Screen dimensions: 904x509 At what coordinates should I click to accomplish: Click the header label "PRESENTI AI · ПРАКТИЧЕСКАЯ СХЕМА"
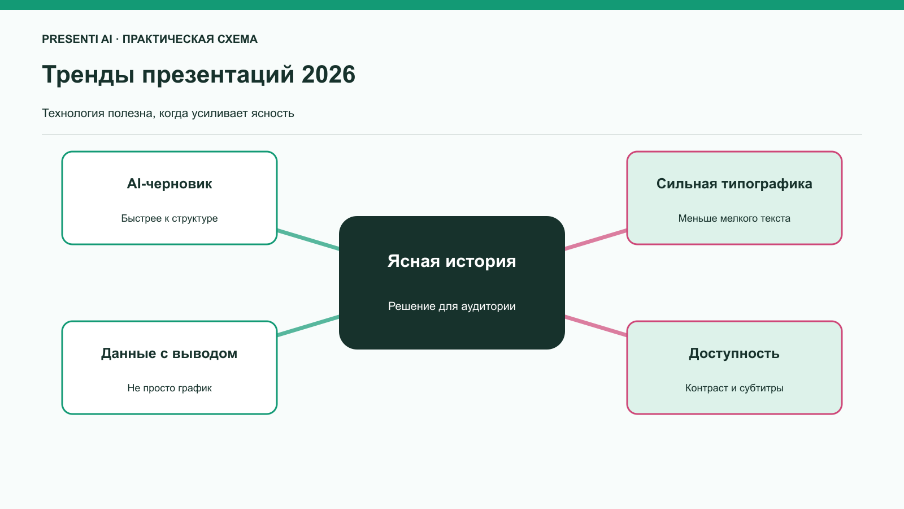pos(150,39)
